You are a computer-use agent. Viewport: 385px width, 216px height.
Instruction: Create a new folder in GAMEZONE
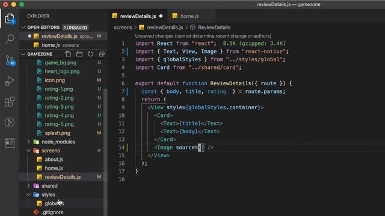79,54
